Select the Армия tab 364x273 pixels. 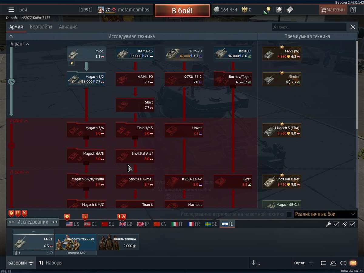(16, 27)
